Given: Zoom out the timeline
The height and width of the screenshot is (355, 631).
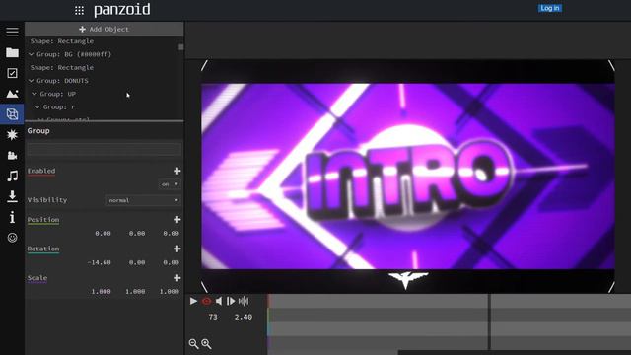Looking at the screenshot, I should pyautogui.click(x=193, y=344).
